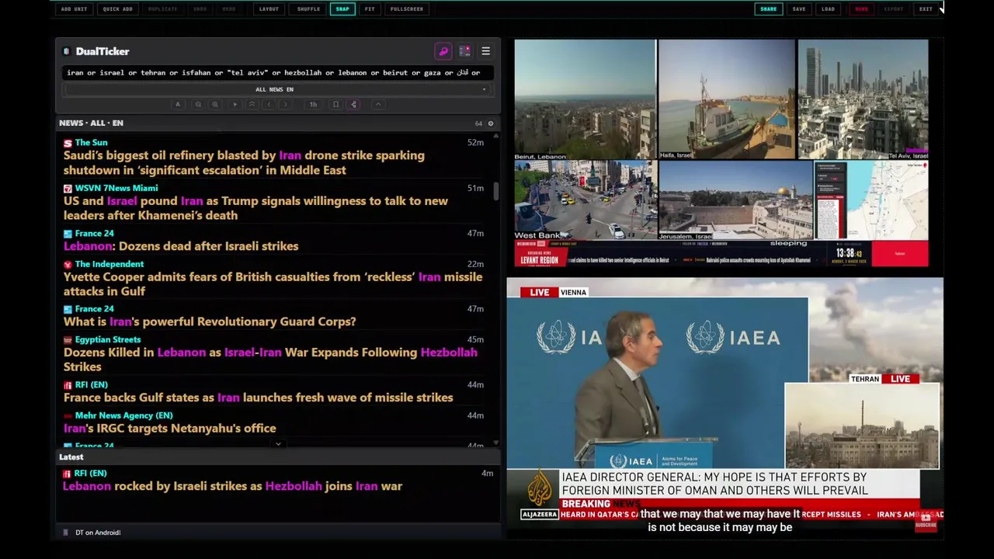994x559 pixels.
Task: Open Latest 'Lebanon rocked by Israeli strikes' headline
Action: click(x=233, y=486)
